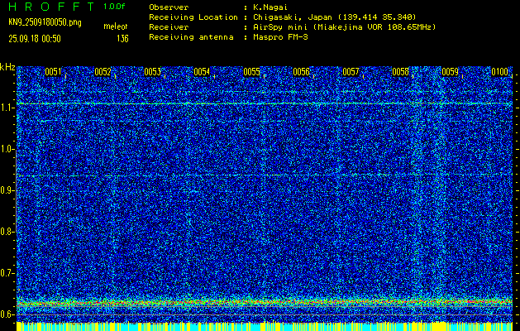Click the bright carrier line near 1.1 kHz
The width and height of the screenshot is (520, 331).
(265, 103)
